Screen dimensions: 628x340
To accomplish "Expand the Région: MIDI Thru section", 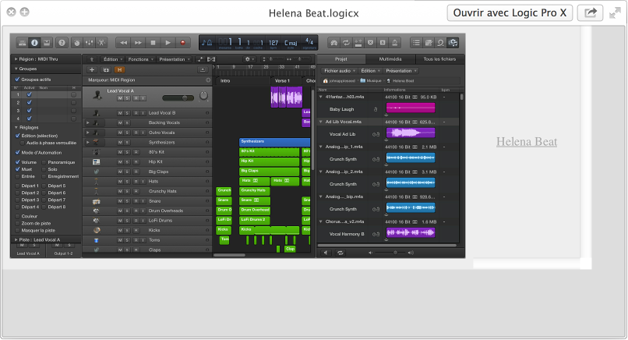I will (16, 59).
